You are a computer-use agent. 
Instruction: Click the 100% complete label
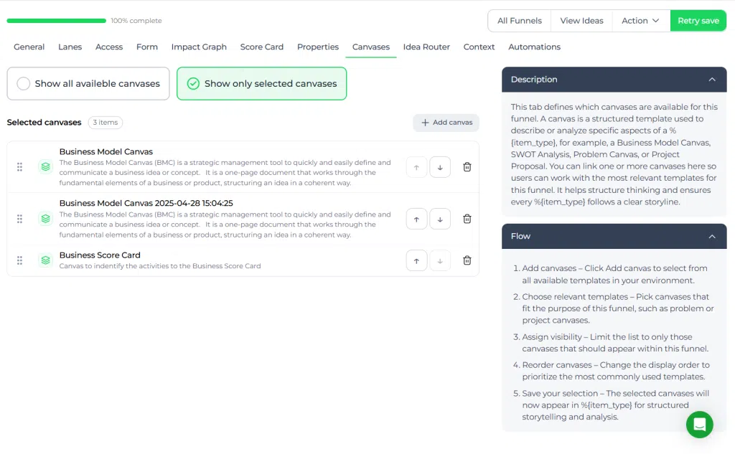(x=136, y=21)
